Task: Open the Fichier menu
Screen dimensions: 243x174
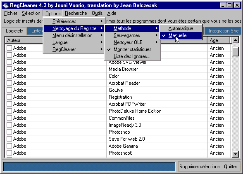Action: (x=11, y=13)
